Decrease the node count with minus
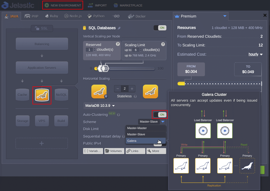The height and width of the screenshot is (191, 270). 118,89
